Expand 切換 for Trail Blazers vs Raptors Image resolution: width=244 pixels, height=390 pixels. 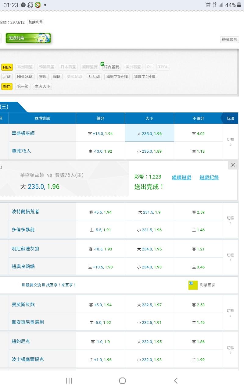coord(231,220)
